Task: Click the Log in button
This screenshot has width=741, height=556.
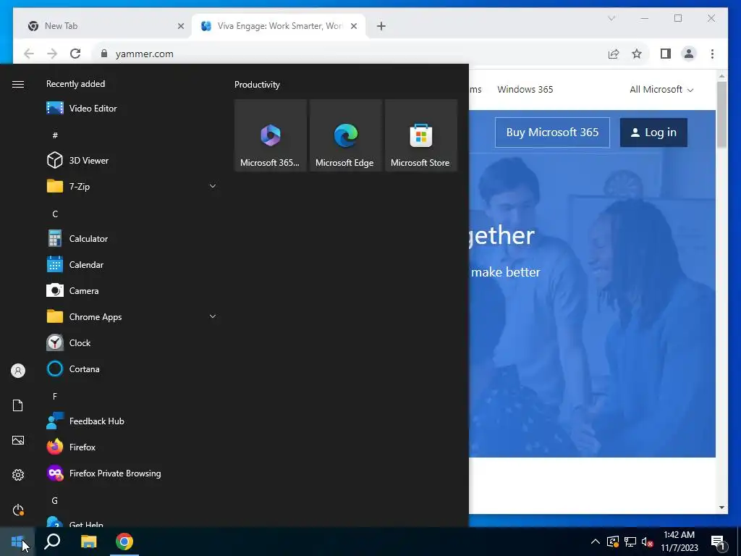Action: [x=653, y=132]
